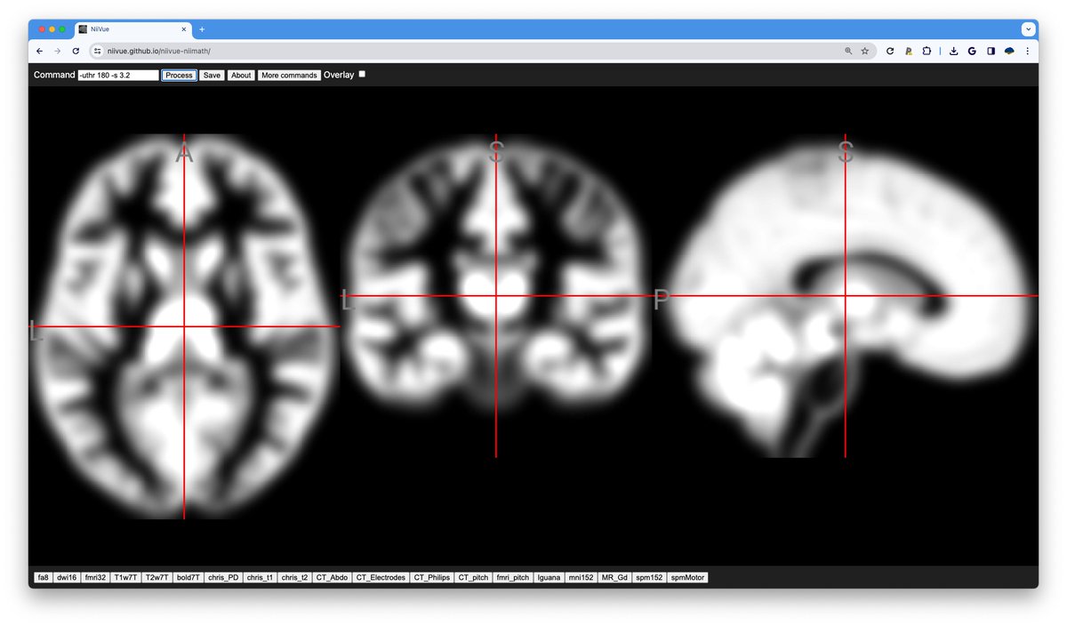
Task: Open the P extension icon in toolbar
Action: tap(908, 51)
